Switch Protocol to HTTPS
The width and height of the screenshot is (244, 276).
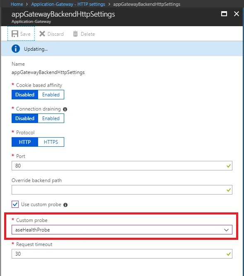tap(51, 142)
